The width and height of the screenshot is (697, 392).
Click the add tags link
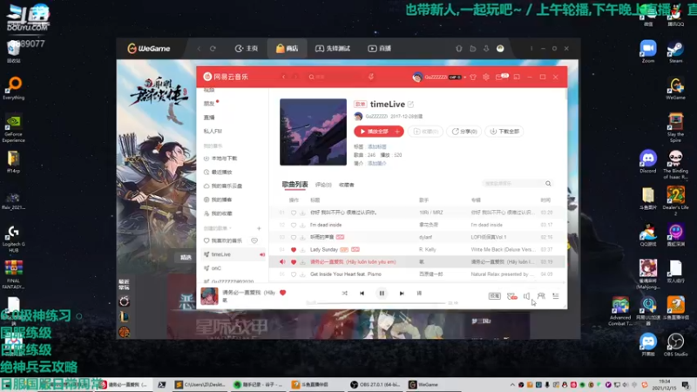pos(377,146)
